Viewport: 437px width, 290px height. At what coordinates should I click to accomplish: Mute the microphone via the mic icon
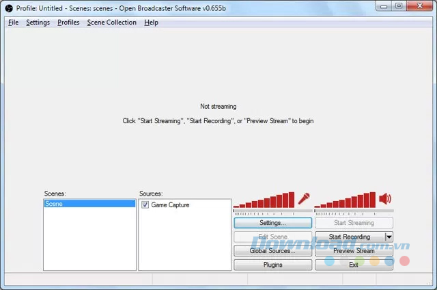(x=304, y=199)
